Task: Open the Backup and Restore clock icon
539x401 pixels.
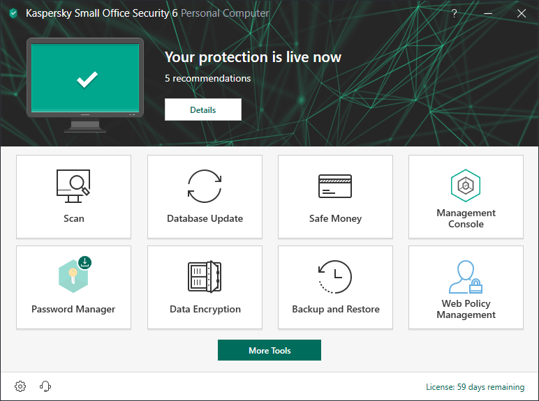Action: click(x=335, y=277)
